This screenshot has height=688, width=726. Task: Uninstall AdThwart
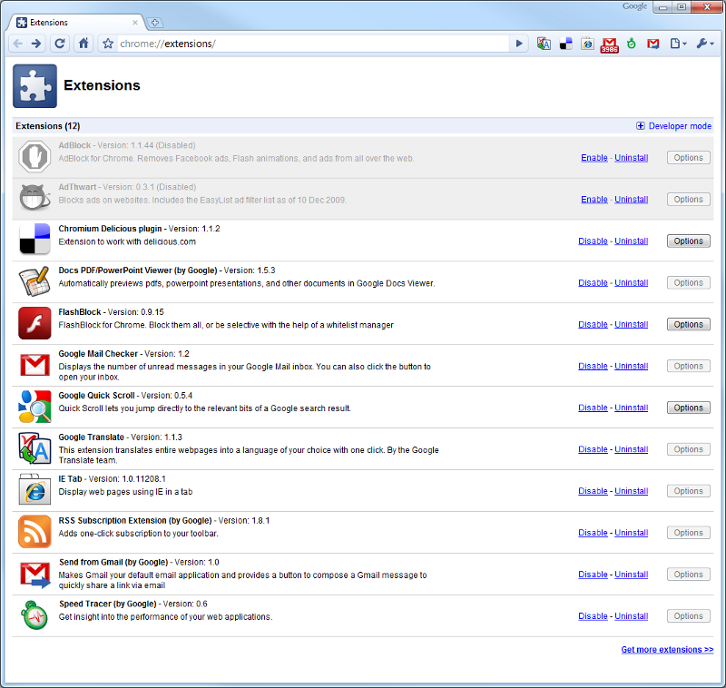[631, 200]
